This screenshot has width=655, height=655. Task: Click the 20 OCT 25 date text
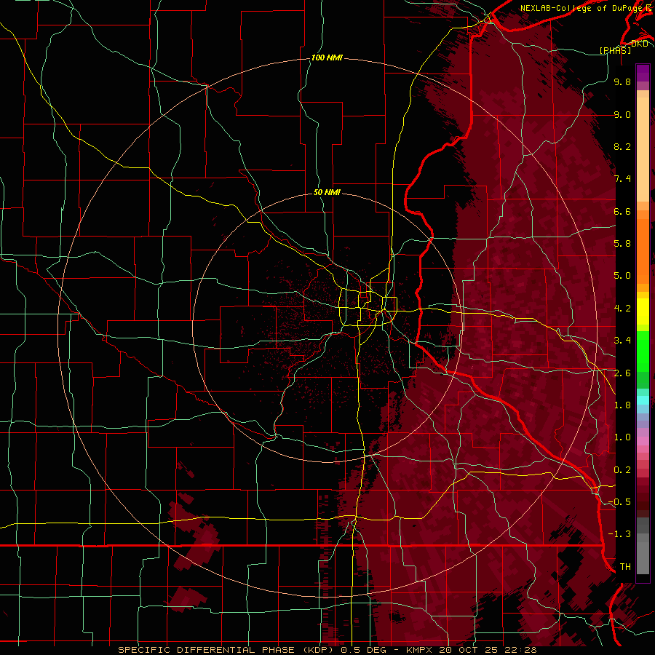[470, 650]
